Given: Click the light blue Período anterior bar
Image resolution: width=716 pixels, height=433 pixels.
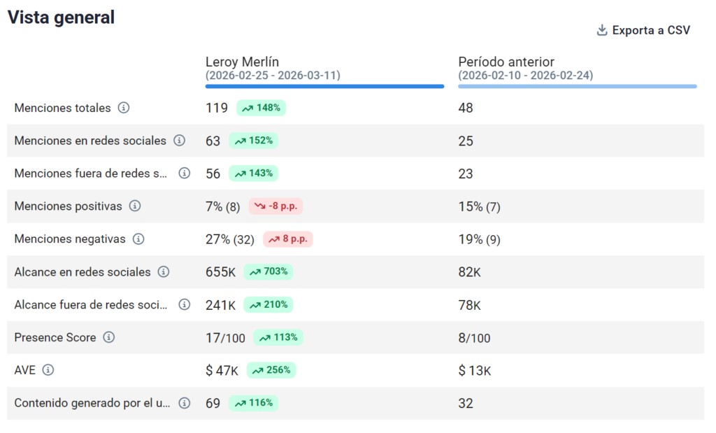Looking at the screenshot, I should (x=578, y=86).
